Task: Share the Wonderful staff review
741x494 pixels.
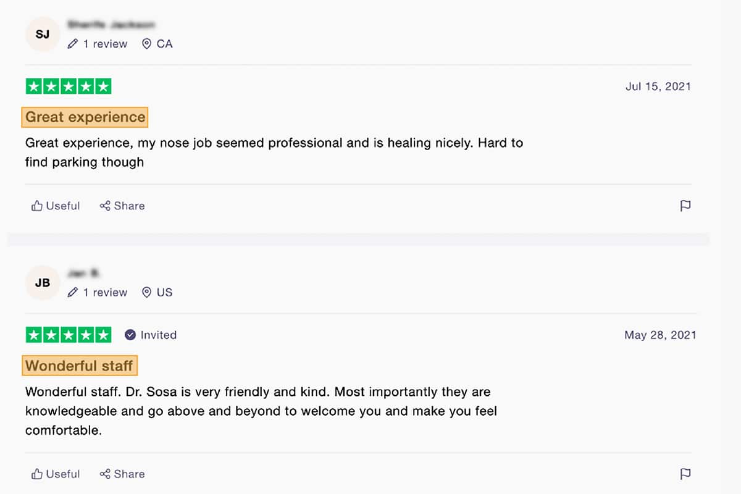Action: point(122,474)
